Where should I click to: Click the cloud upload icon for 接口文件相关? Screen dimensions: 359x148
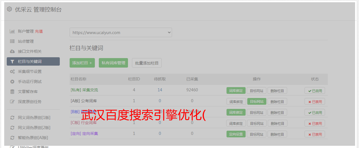pyautogui.click(x=12, y=51)
